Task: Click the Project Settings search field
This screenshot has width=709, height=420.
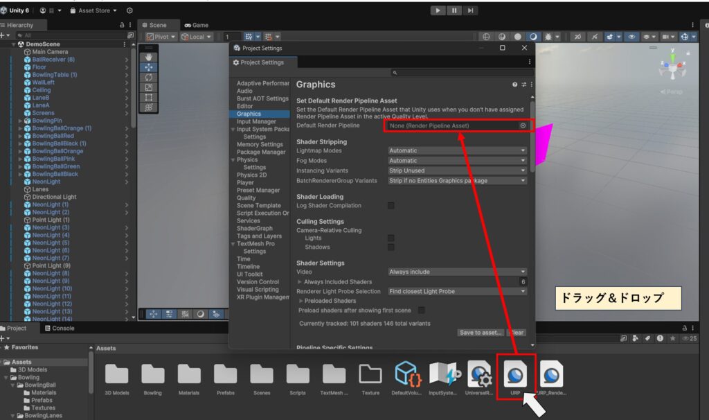Action: 462,72
